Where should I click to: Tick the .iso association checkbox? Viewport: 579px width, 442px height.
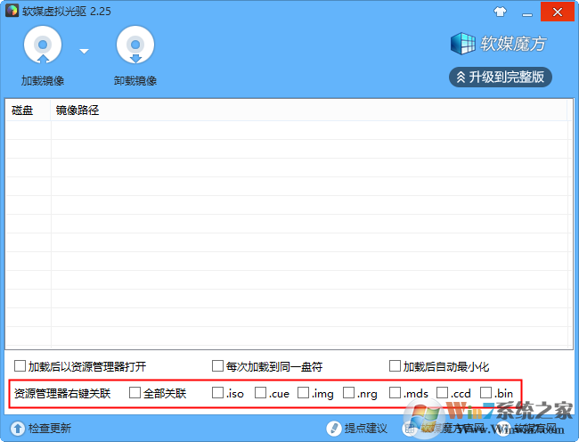(218, 392)
